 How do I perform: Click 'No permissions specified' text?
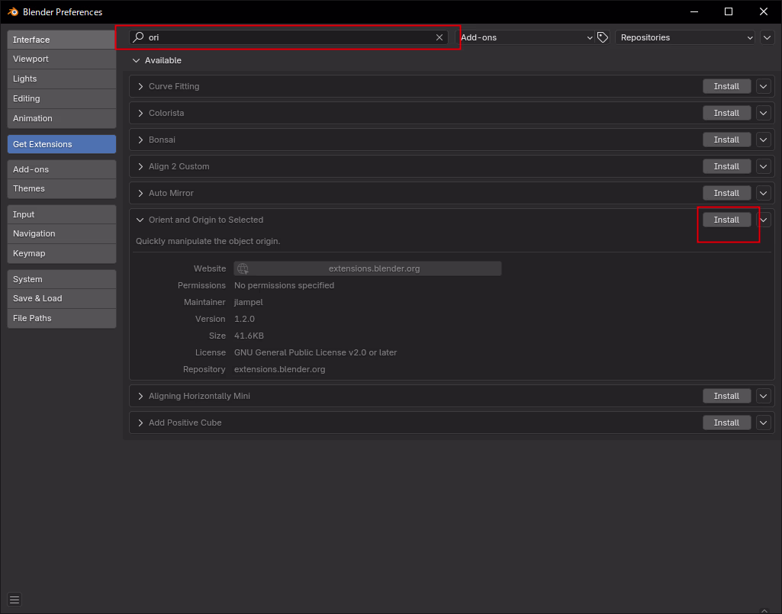[285, 285]
